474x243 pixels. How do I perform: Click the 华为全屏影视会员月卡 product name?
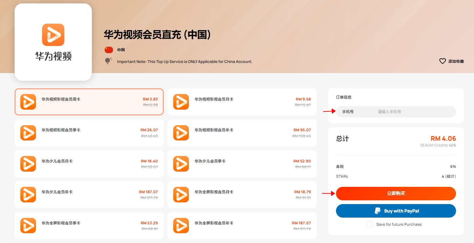(214, 192)
